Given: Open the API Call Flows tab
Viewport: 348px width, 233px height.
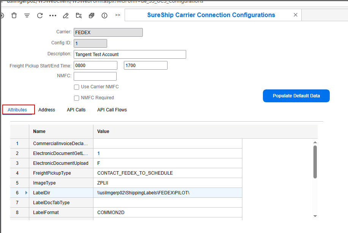Looking at the screenshot, I should [112, 110].
